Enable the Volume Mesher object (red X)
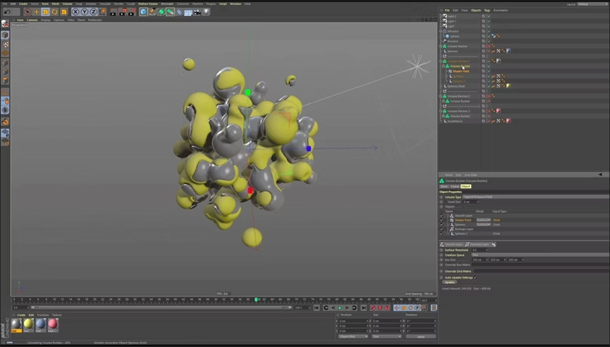 tap(488, 47)
